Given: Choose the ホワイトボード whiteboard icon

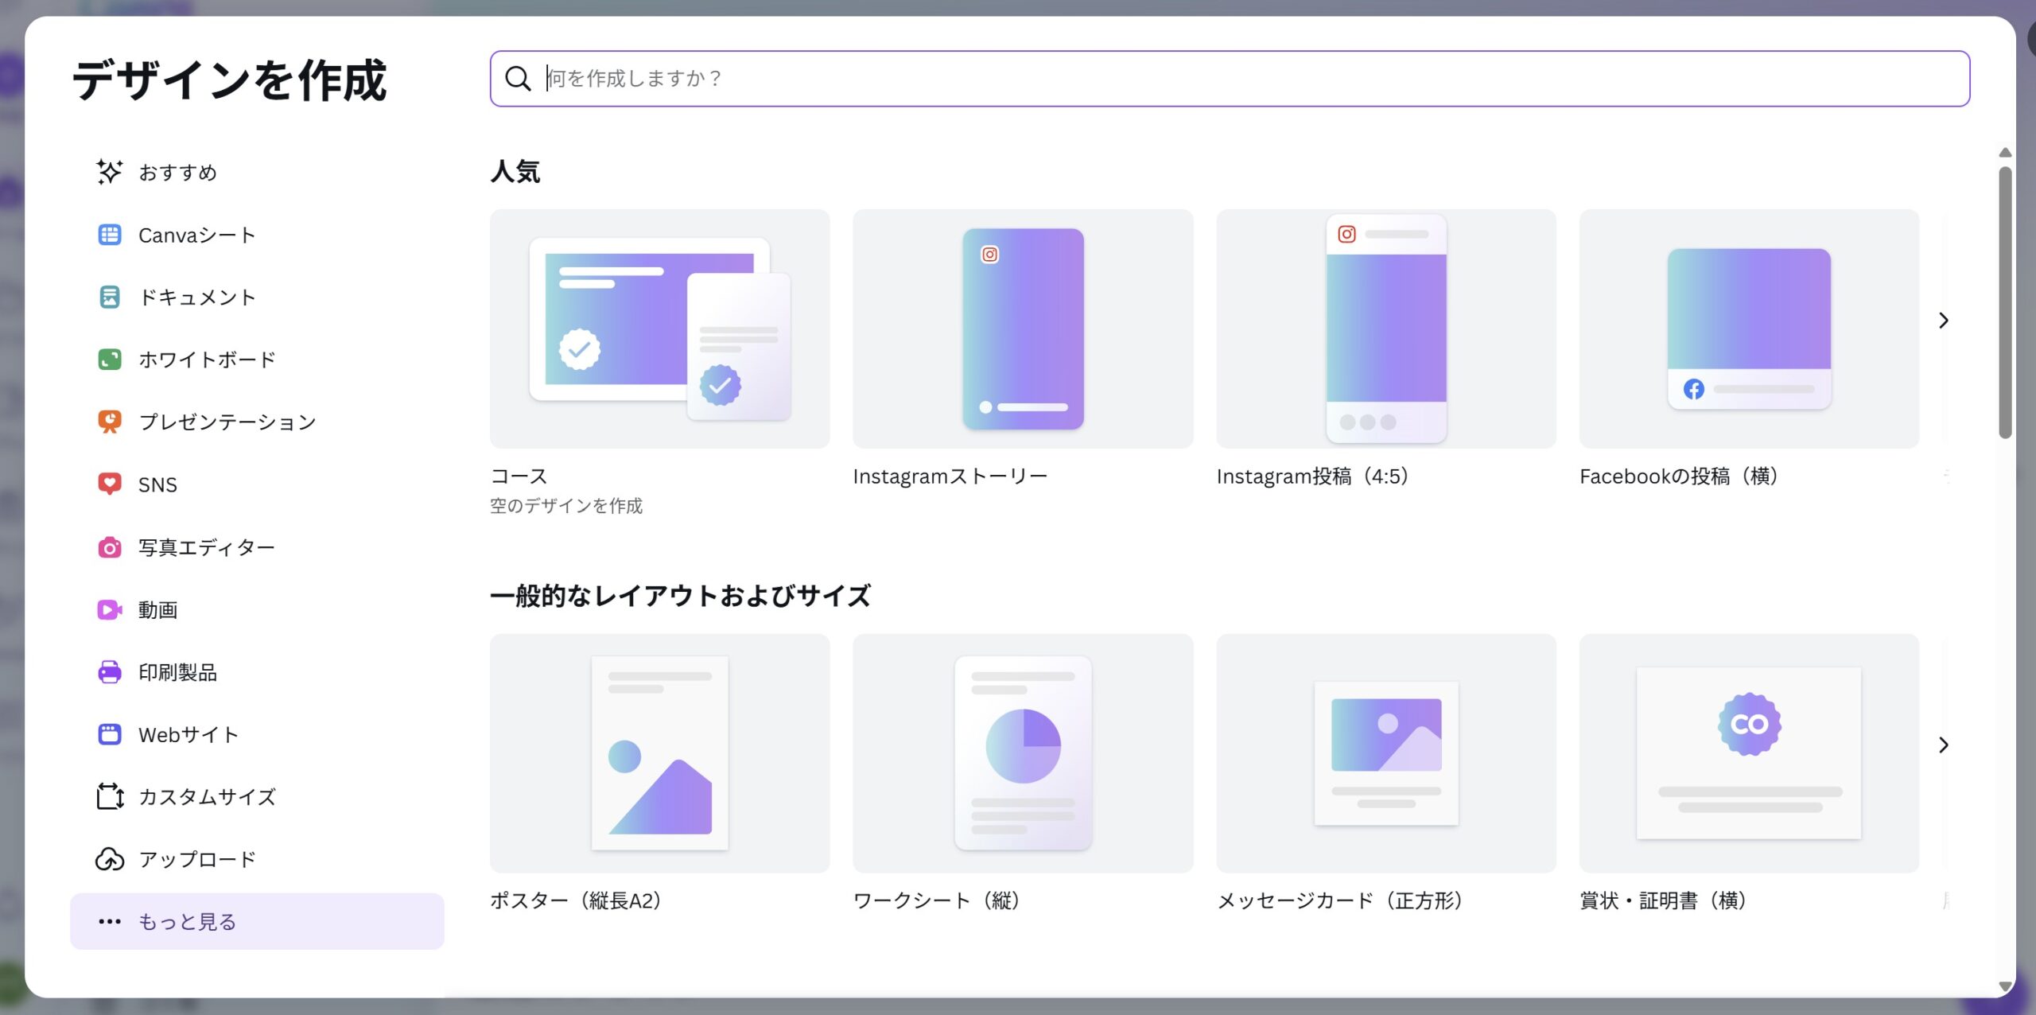Looking at the screenshot, I should [110, 360].
